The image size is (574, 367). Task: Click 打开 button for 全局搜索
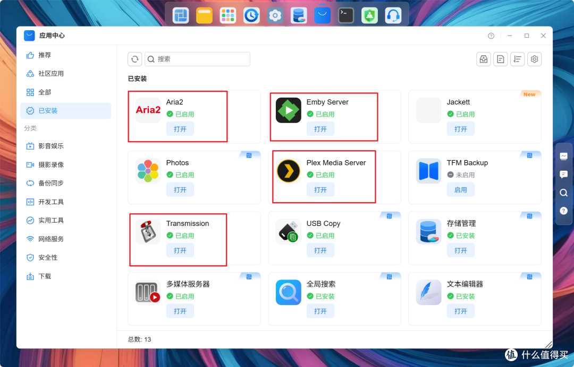tap(320, 311)
